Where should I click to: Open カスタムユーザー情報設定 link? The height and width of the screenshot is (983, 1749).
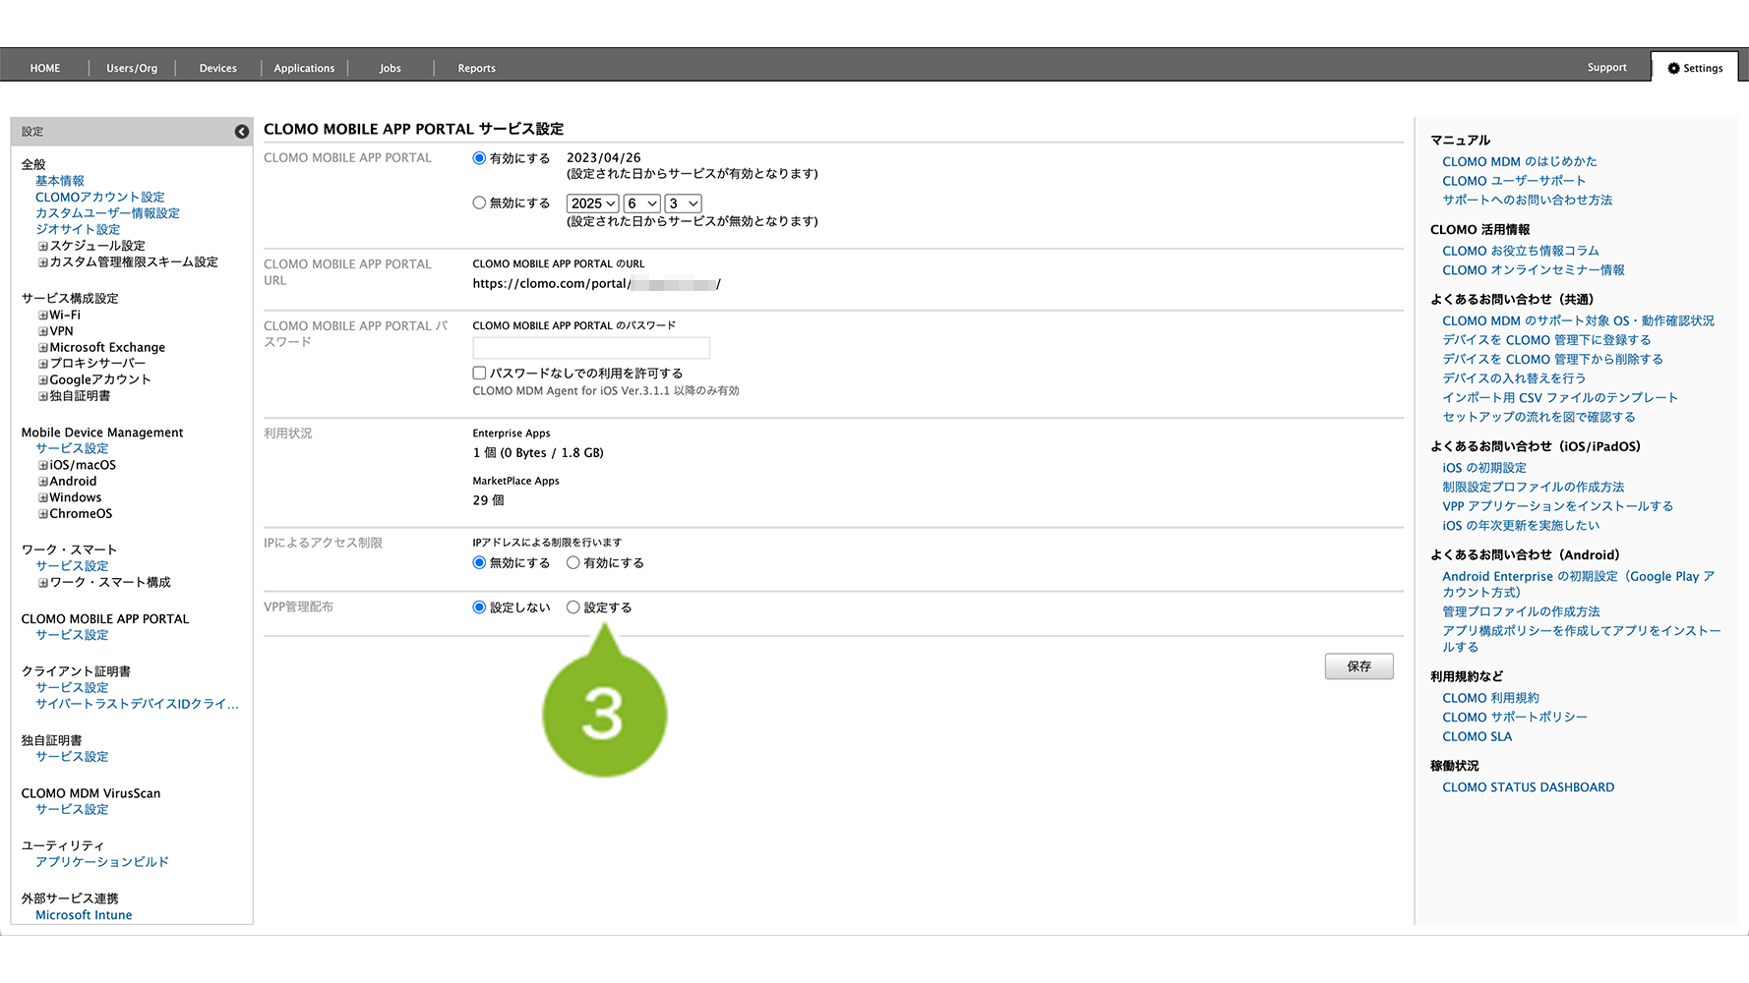(108, 213)
